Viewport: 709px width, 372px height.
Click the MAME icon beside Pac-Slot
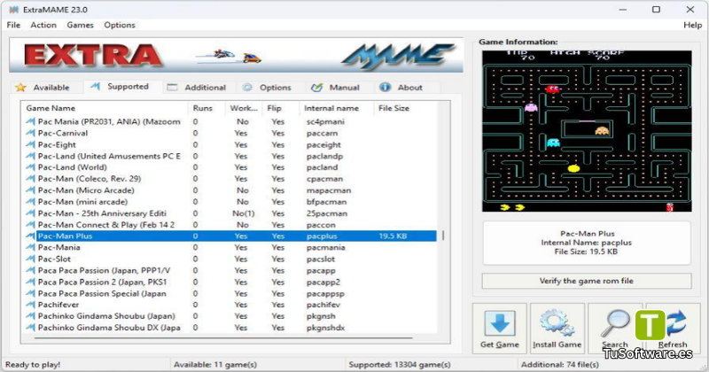click(x=30, y=259)
